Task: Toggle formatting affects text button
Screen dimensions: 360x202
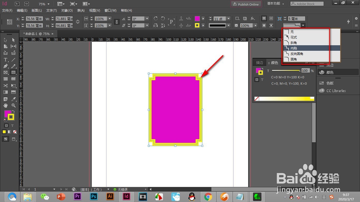Action: coord(12,126)
